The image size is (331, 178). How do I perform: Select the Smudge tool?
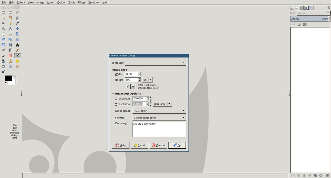point(17,67)
